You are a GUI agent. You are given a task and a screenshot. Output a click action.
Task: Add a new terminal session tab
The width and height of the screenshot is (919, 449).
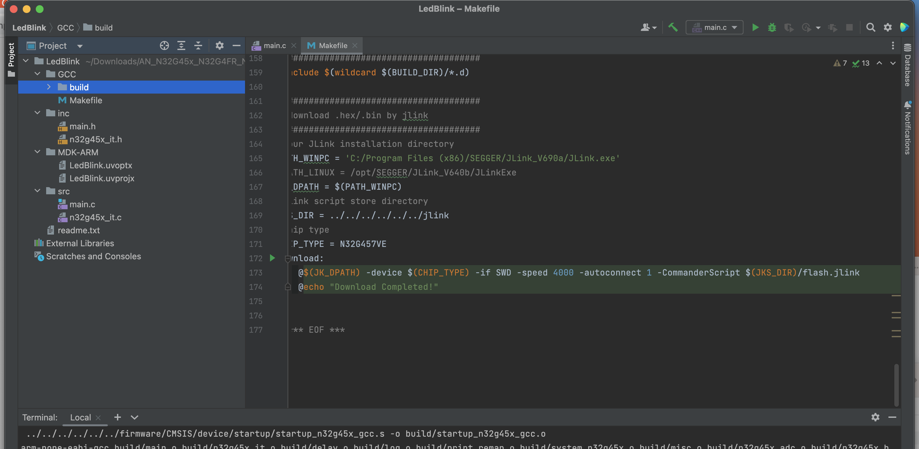[x=117, y=417]
